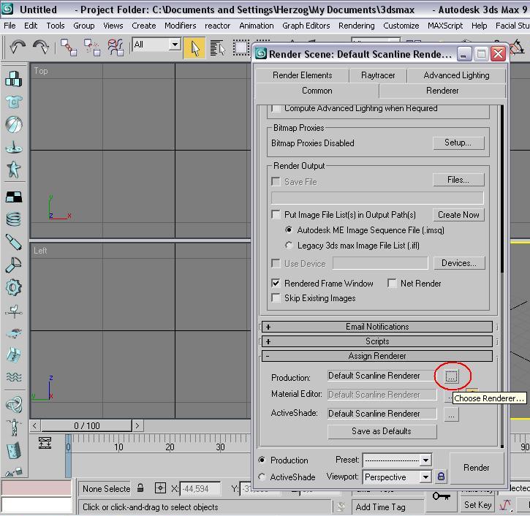Click the X coordinate input field
Viewport: 530px width, 516px height.
(x=200, y=489)
